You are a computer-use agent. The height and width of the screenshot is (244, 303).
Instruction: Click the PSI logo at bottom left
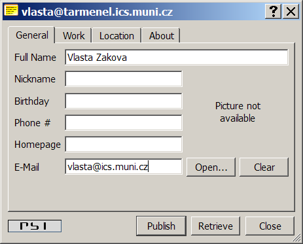[35, 226]
